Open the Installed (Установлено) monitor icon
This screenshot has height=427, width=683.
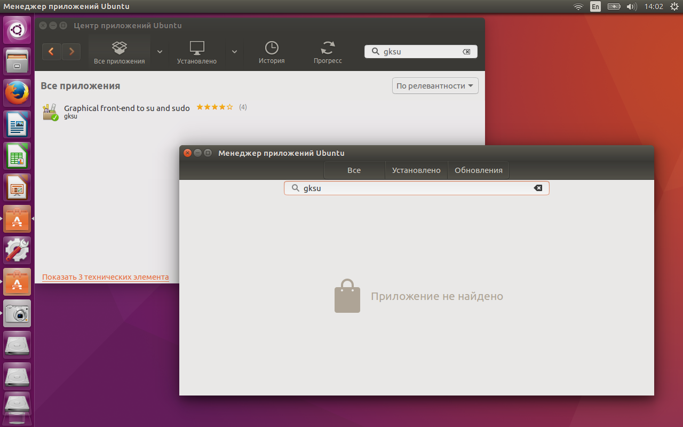(x=197, y=52)
